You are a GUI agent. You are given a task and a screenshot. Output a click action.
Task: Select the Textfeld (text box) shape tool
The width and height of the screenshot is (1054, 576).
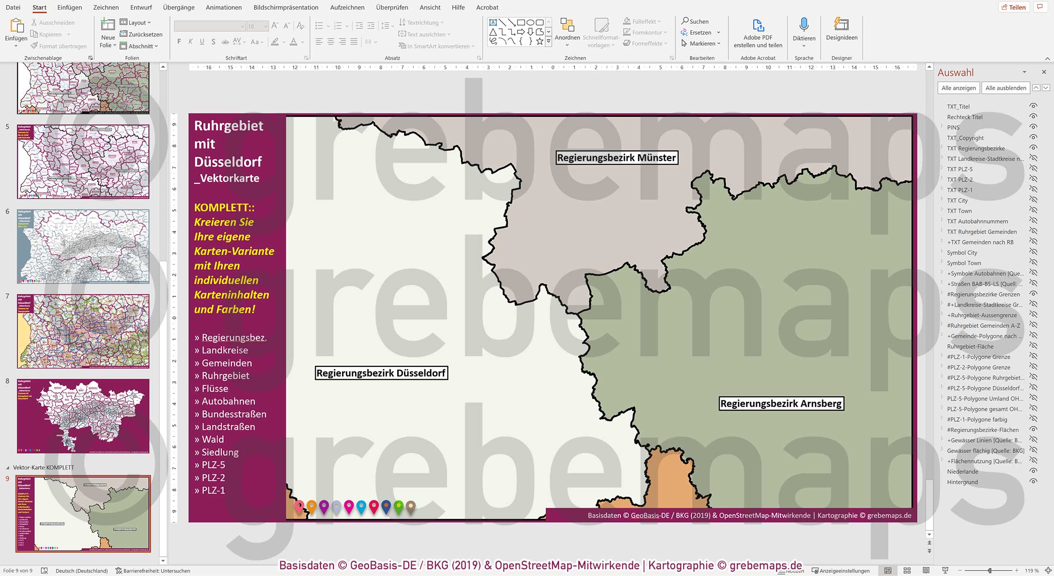point(493,22)
